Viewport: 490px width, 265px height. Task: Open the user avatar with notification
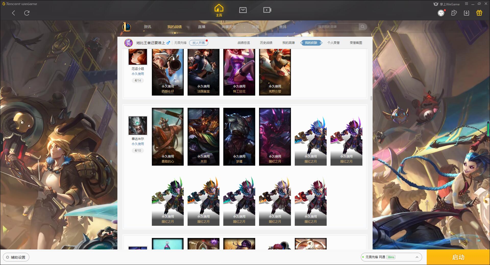click(441, 13)
